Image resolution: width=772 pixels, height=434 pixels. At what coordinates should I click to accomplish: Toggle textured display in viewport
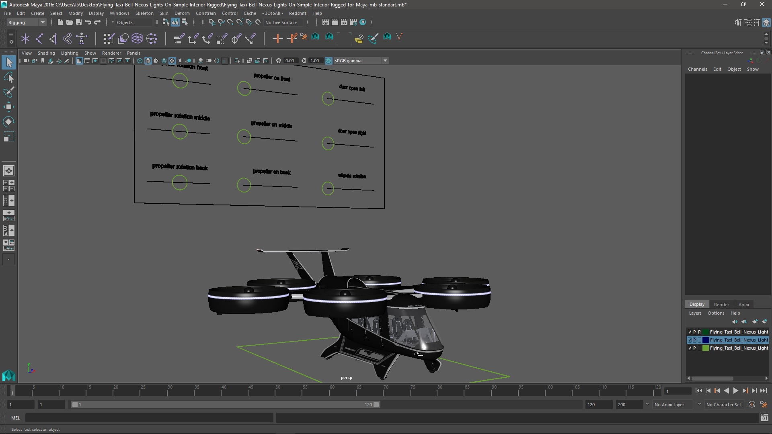click(x=172, y=61)
